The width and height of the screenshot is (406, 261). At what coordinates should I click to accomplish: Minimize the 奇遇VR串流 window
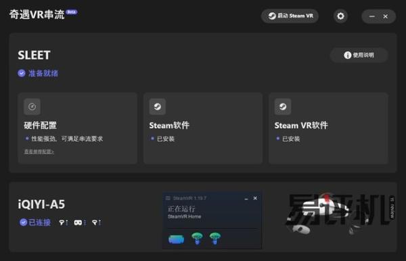coord(372,16)
